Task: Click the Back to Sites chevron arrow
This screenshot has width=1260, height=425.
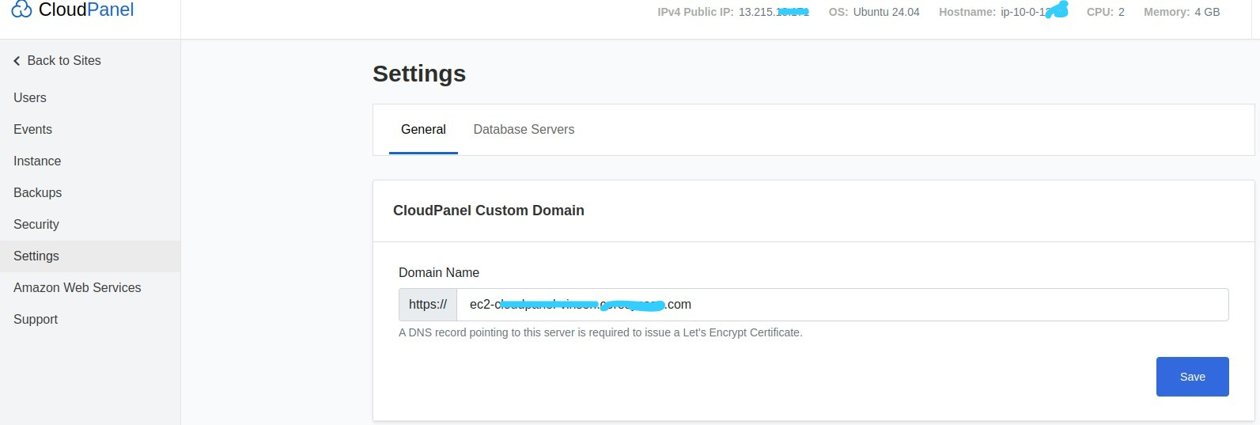Action: tap(17, 61)
